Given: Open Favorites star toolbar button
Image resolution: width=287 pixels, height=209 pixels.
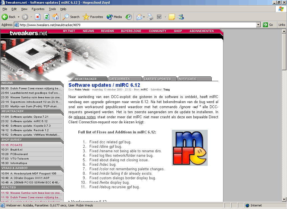Looking at the screenshot, I should (93, 17).
